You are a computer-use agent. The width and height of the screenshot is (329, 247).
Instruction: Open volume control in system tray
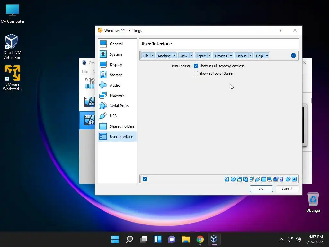(298, 239)
